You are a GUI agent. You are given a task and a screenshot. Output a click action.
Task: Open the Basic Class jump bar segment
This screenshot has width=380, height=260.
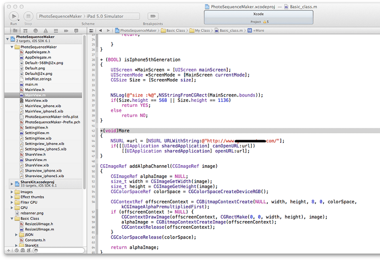click(173, 30)
